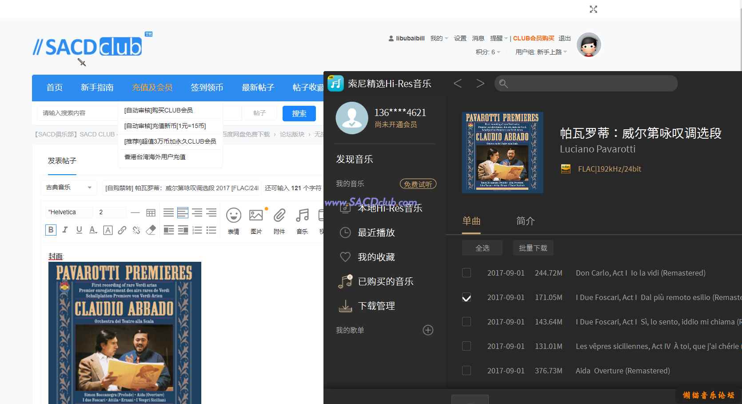Open the 附件 attachment uploader
Viewport: 742px width, 404px height.
279,220
